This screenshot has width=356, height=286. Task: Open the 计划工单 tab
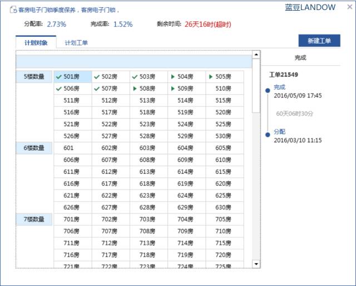pos(76,42)
